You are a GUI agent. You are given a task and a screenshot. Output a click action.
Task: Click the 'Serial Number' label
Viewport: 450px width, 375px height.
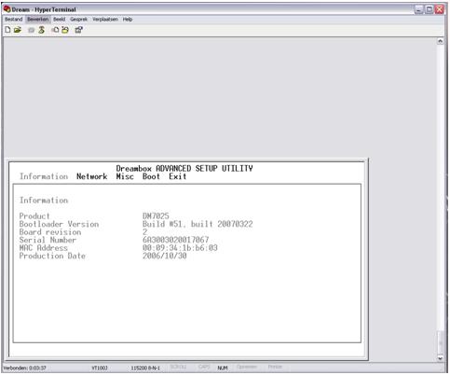click(x=48, y=240)
